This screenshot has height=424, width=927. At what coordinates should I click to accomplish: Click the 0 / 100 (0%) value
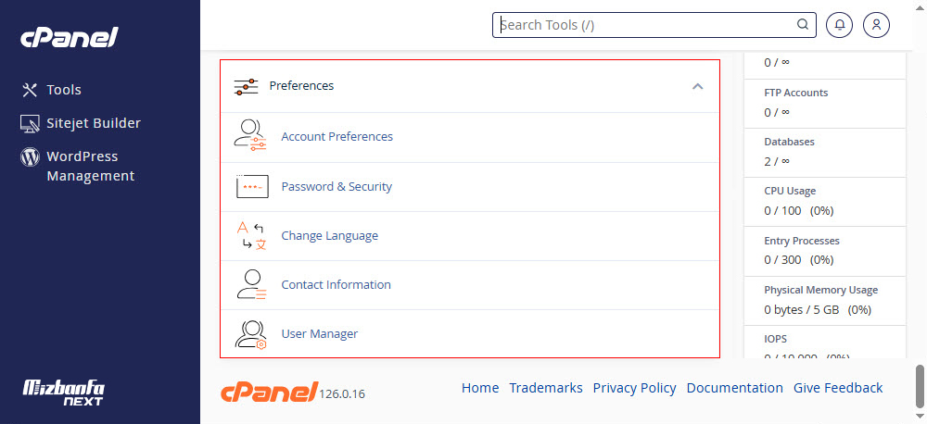tap(799, 210)
